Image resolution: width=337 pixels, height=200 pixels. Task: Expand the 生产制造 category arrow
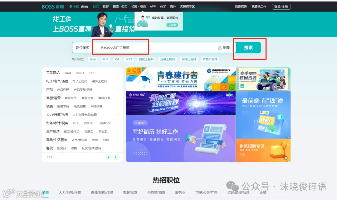click(x=118, y=131)
